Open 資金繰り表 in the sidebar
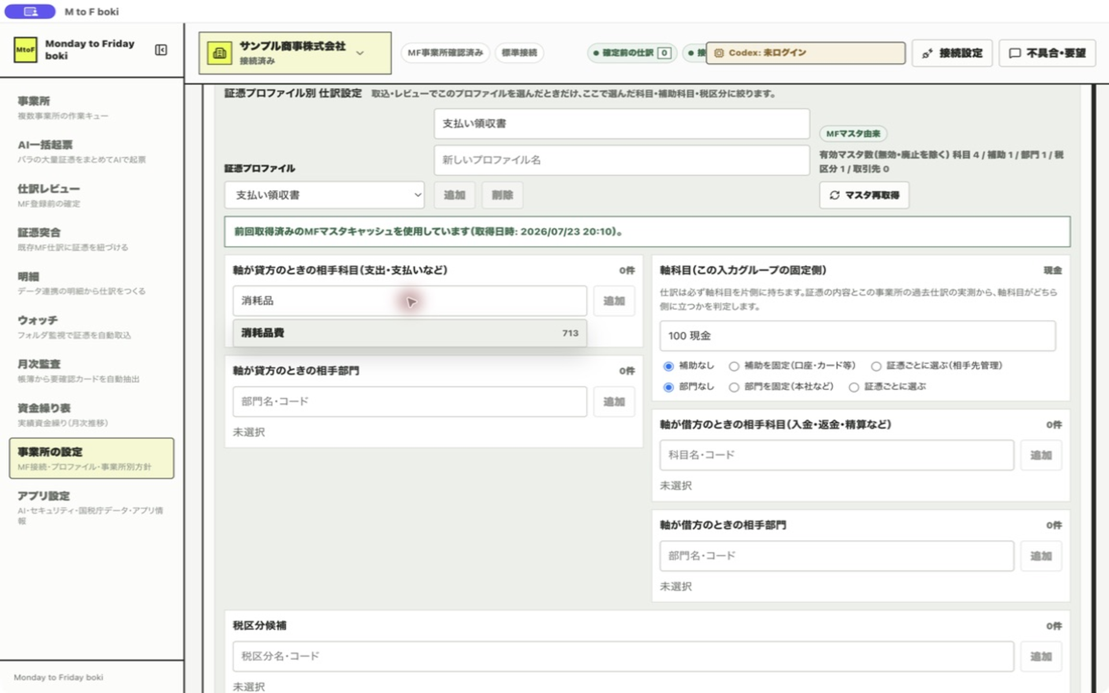This screenshot has height=693, width=1109. point(92,415)
